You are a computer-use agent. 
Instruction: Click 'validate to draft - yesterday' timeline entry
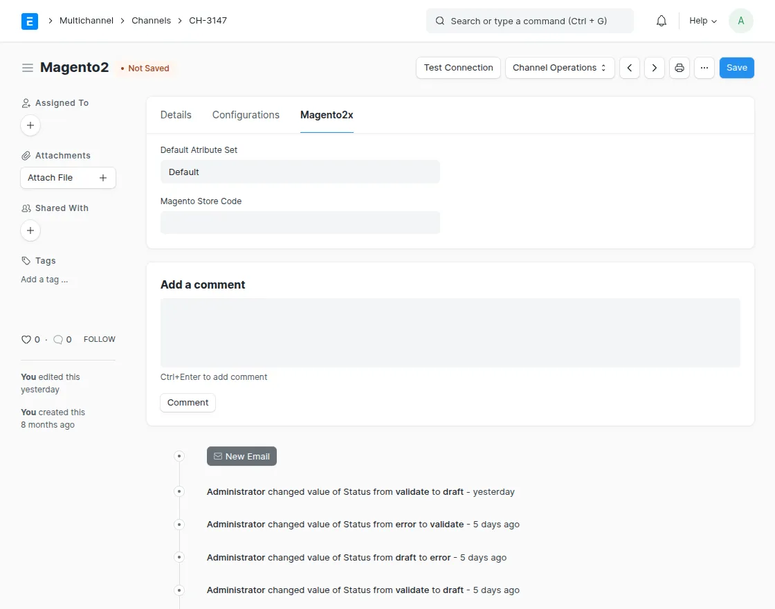point(361,492)
